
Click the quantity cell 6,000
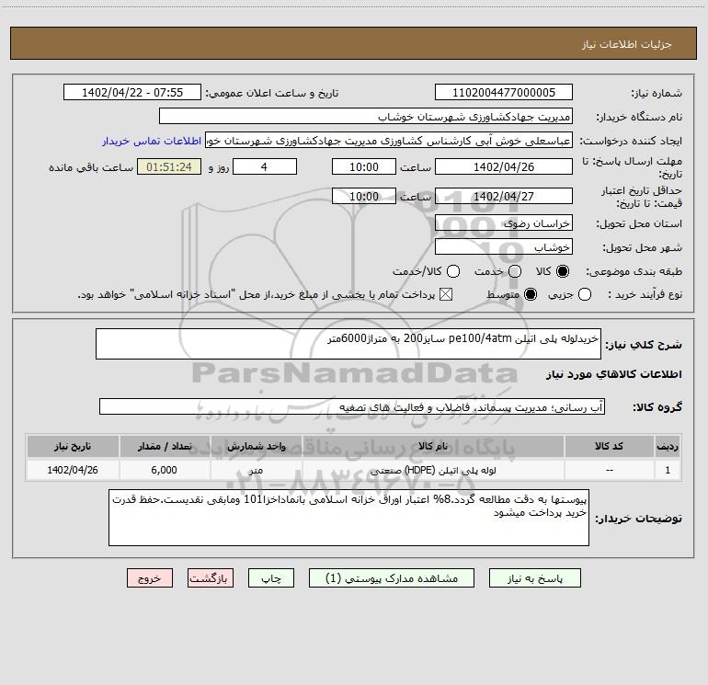(x=165, y=470)
